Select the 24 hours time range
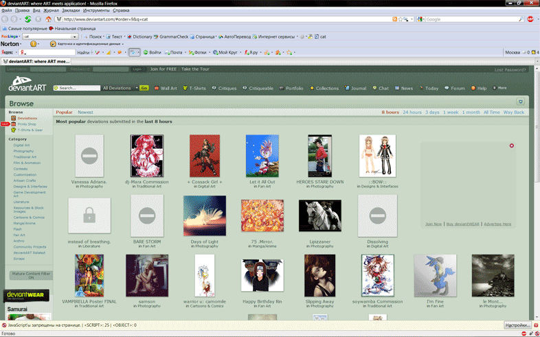Viewport: 540px width, 337px height. point(412,112)
